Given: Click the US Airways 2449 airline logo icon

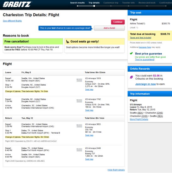Looking at the screenshot, I should [79, 150].
